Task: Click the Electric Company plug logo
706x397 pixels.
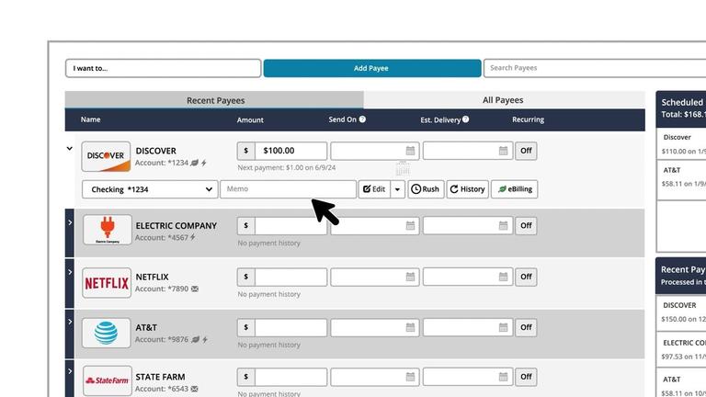Action: pos(108,230)
